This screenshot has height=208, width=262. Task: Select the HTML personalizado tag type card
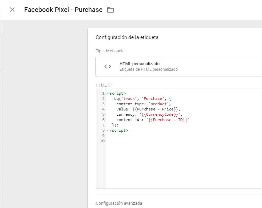179,66
